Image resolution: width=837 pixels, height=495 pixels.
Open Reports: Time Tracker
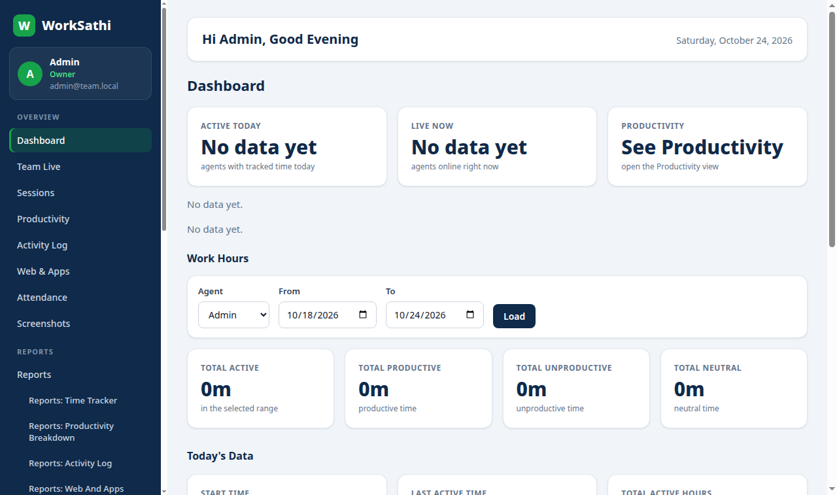[x=86, y=401]
